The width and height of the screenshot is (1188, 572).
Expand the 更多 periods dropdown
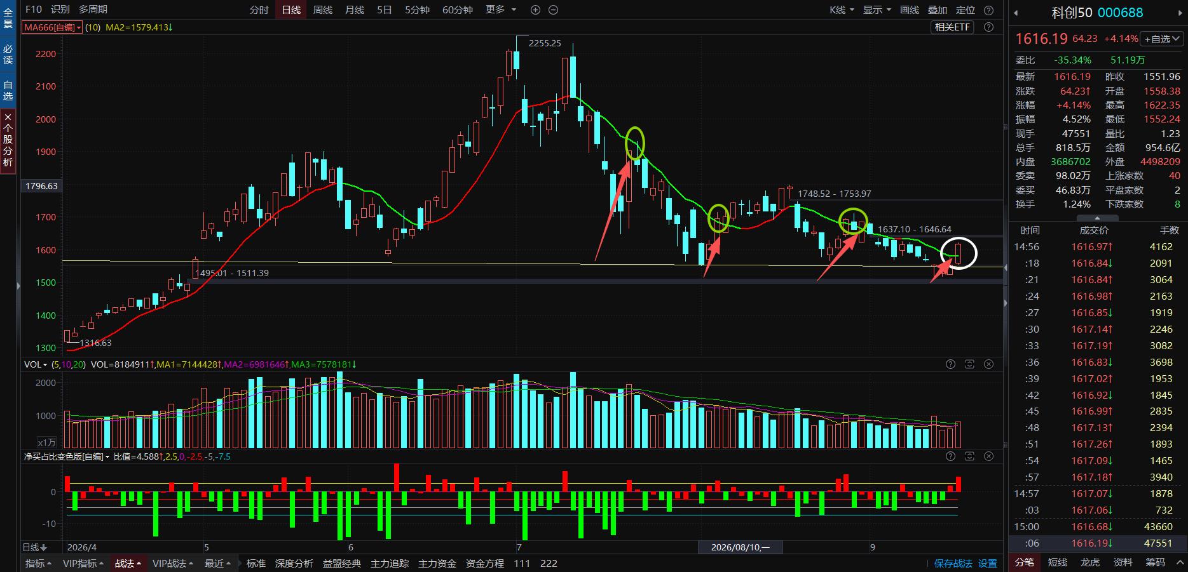[x=501, y=10]
